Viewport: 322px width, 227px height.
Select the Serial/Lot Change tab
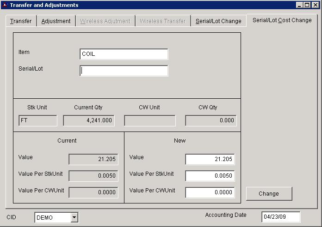click(x=218, y=21)
